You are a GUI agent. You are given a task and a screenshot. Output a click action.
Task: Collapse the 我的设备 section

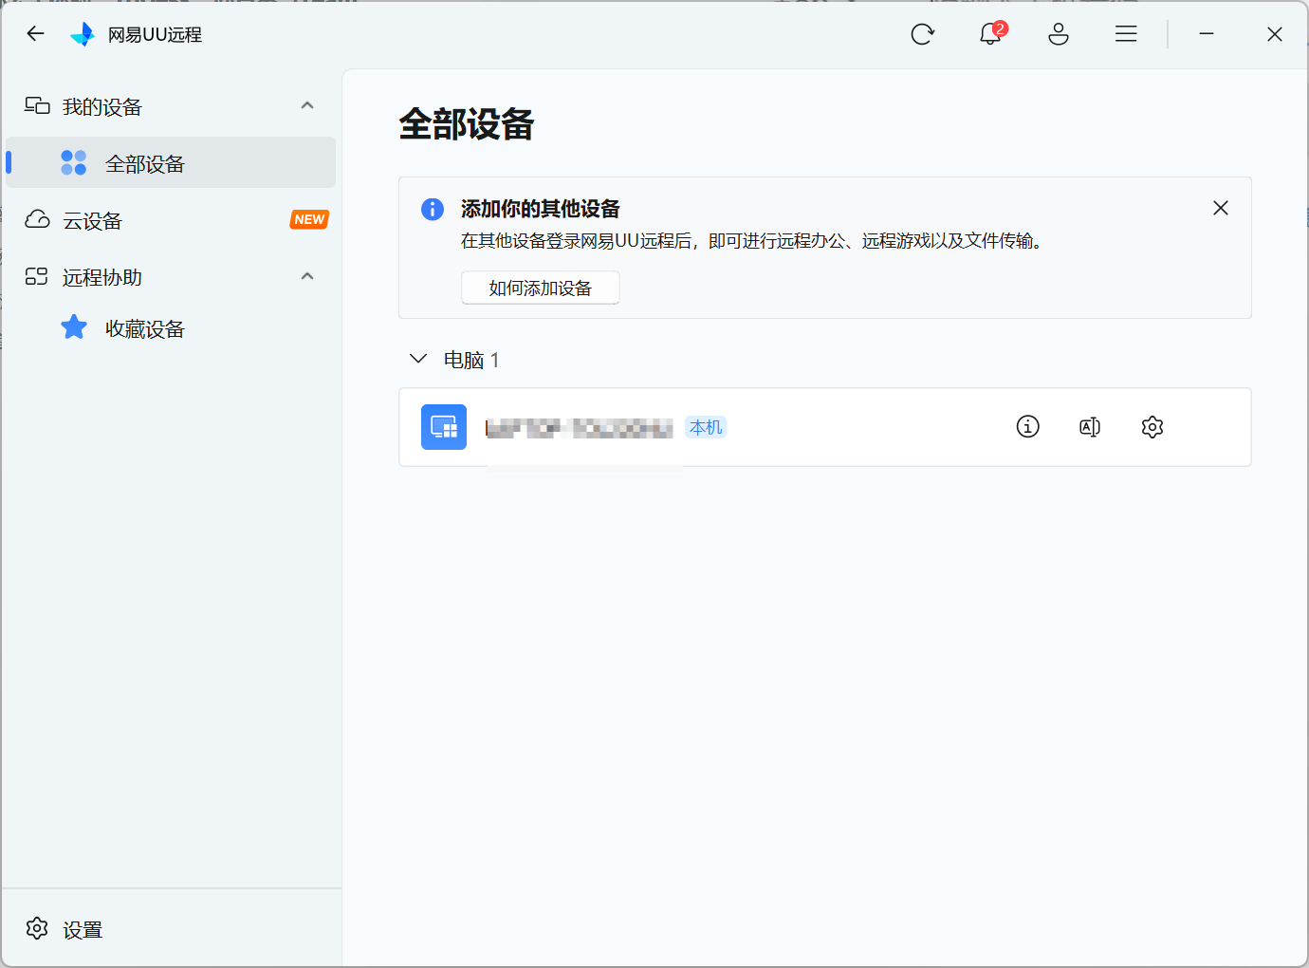click(x=307, y=105)
